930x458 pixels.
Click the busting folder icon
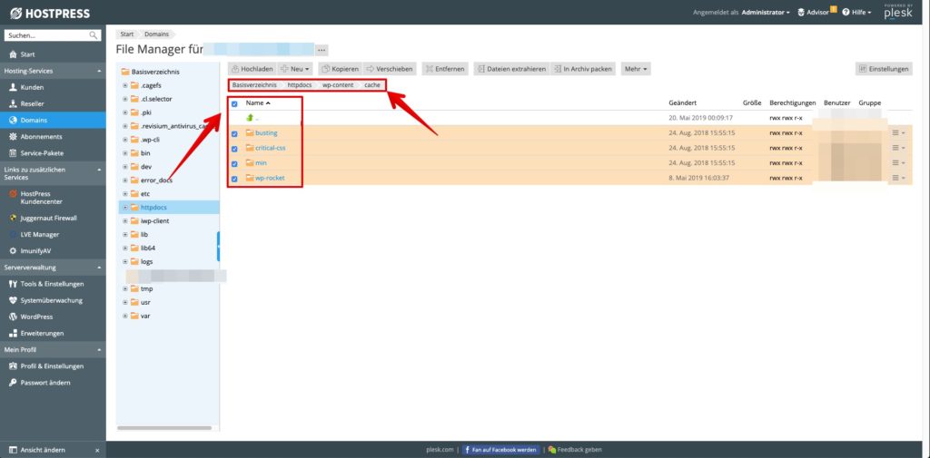point(250,132)
